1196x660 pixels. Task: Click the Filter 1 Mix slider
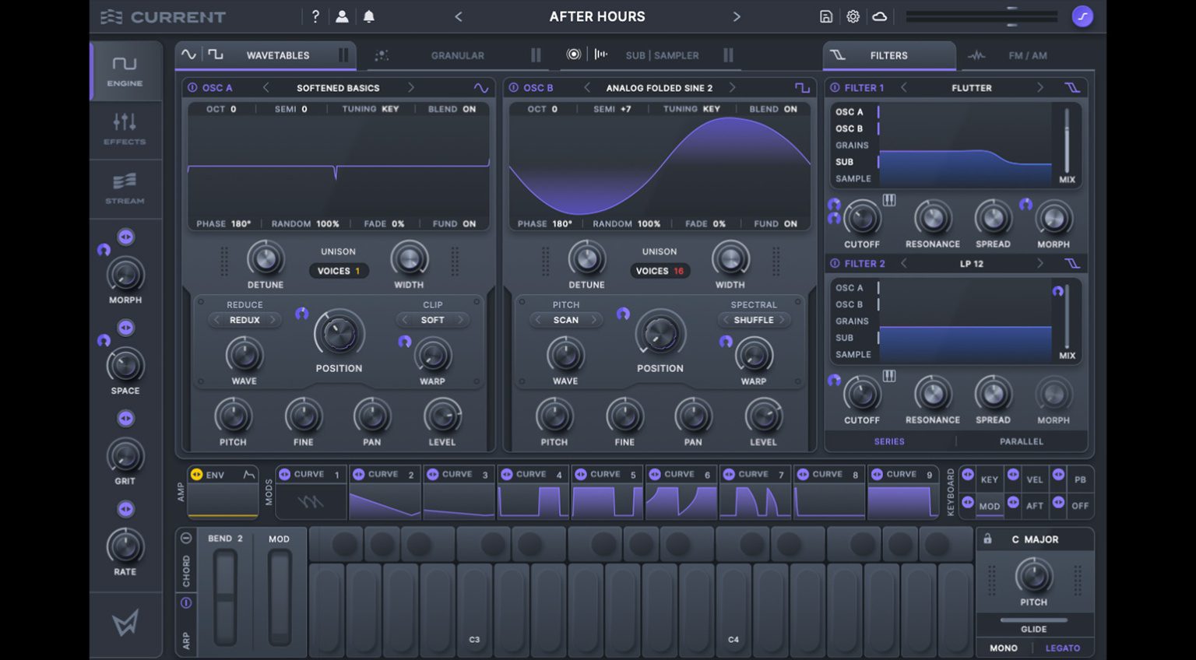pos(1066,140)
